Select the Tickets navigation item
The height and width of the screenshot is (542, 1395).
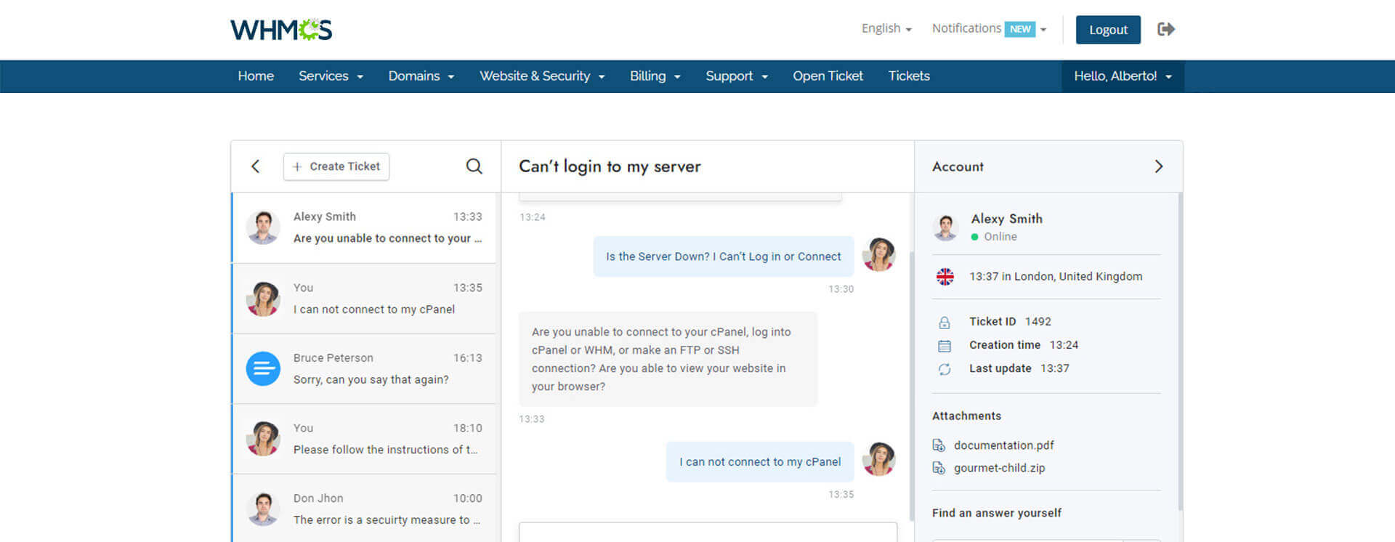[908, 76]
